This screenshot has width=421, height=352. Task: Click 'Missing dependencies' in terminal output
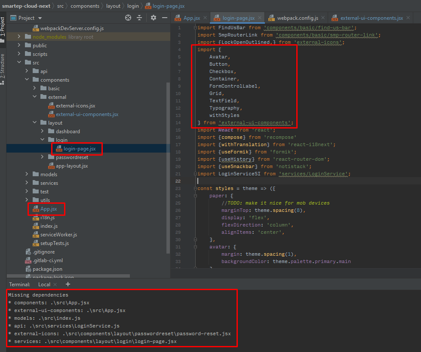tap(38, 295)
